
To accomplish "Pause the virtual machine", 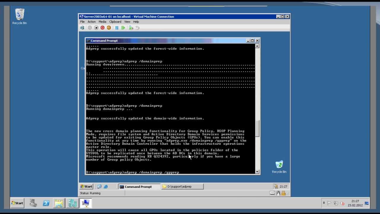I will (x=117, y=28).
